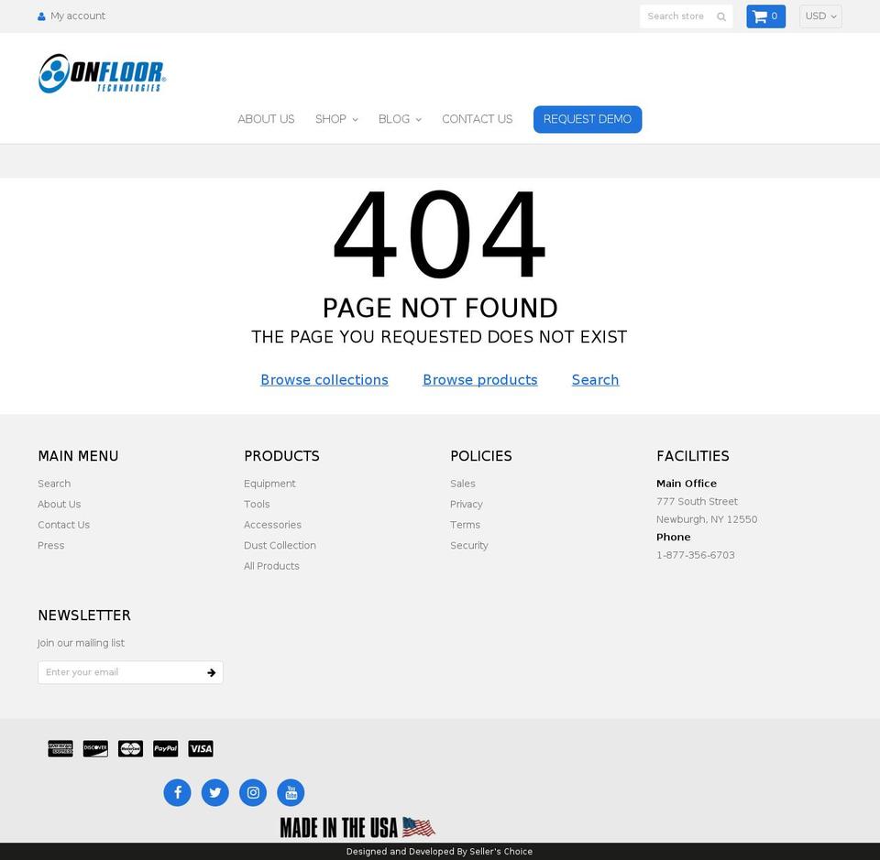Open the USD currency dropdown
The image size is (880, 860).
[819, 16]
